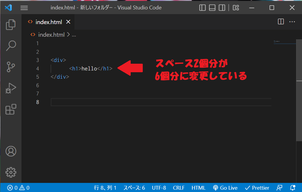Change the CRLF end-of-line selector
The image size is (302, 192).
click(179, 188)
